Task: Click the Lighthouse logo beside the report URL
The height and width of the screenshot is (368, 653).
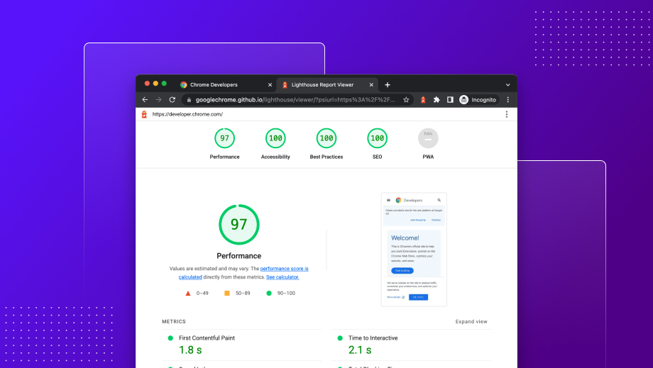Action: click(144, 114)
